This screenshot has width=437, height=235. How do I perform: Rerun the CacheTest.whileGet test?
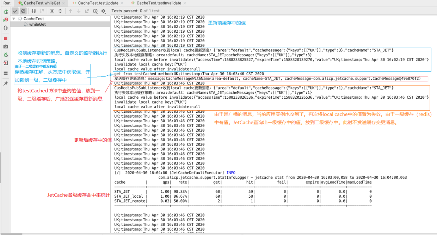[x=6, y=12]
